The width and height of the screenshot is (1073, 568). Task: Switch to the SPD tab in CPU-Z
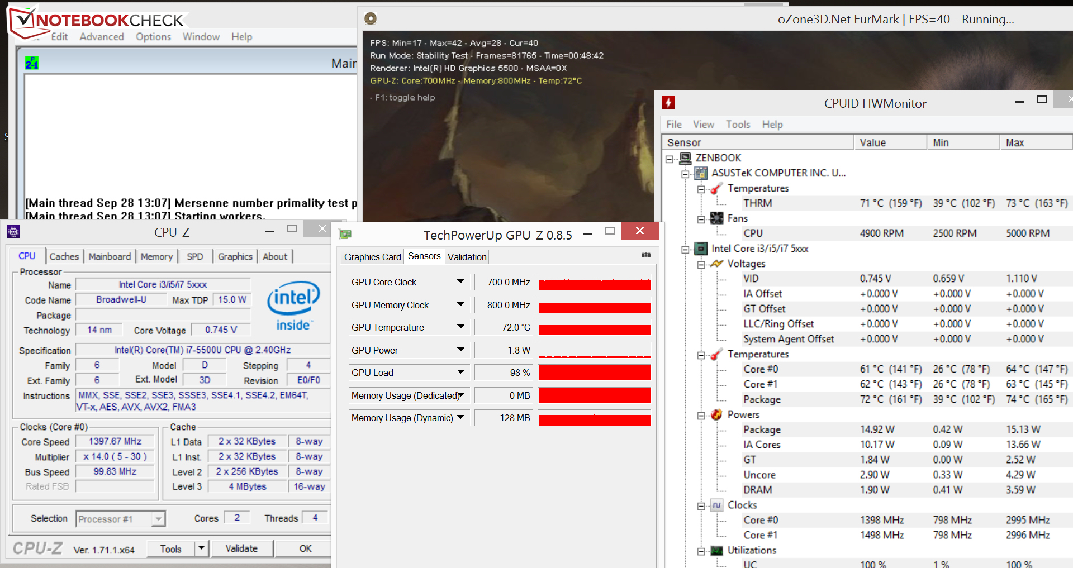pos(195,256)
